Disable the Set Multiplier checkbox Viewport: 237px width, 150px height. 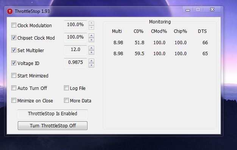click(14, 50)
